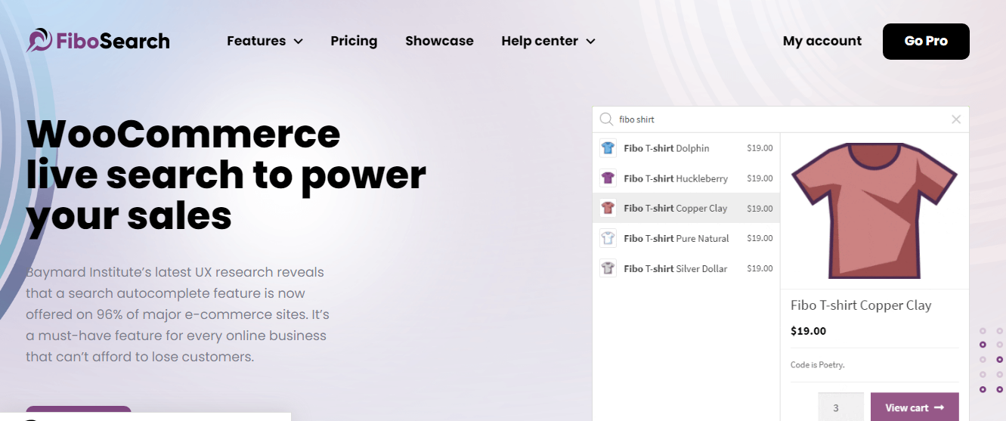The image size is (1006, 421).
Task: Click the WooCommerce live search headline
Action: [226, 175]
